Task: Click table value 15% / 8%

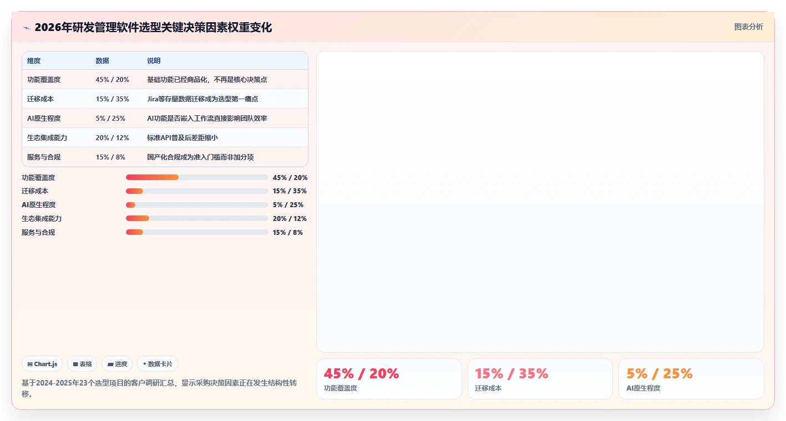Action: [110, 157]
